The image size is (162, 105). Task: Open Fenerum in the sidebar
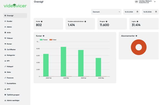(x=15, y=78)
